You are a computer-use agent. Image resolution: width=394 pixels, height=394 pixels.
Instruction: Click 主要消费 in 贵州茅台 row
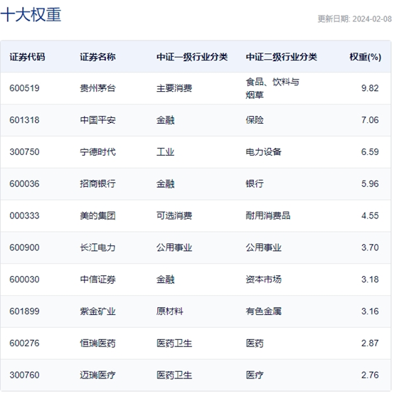(x=174, y=88)
